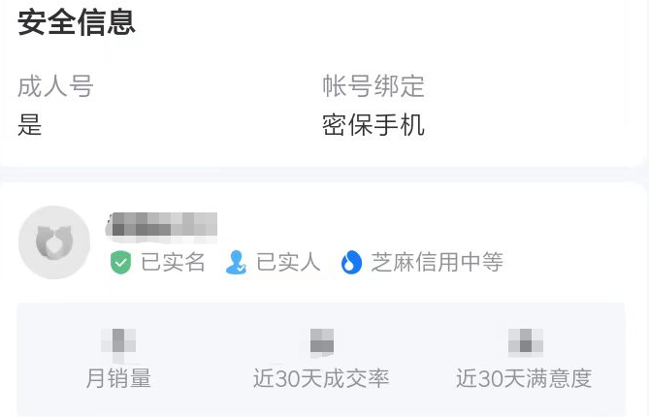Click the blue Zhima credit droplet icon

(351, 263)
